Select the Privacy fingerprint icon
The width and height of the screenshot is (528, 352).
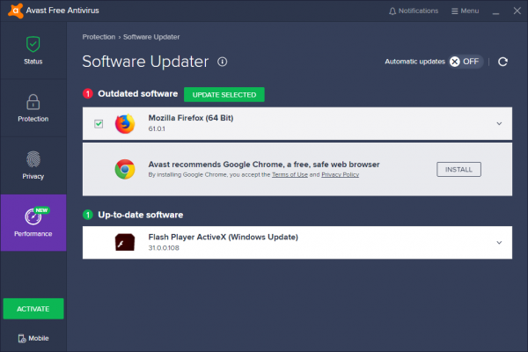[33, 158]
